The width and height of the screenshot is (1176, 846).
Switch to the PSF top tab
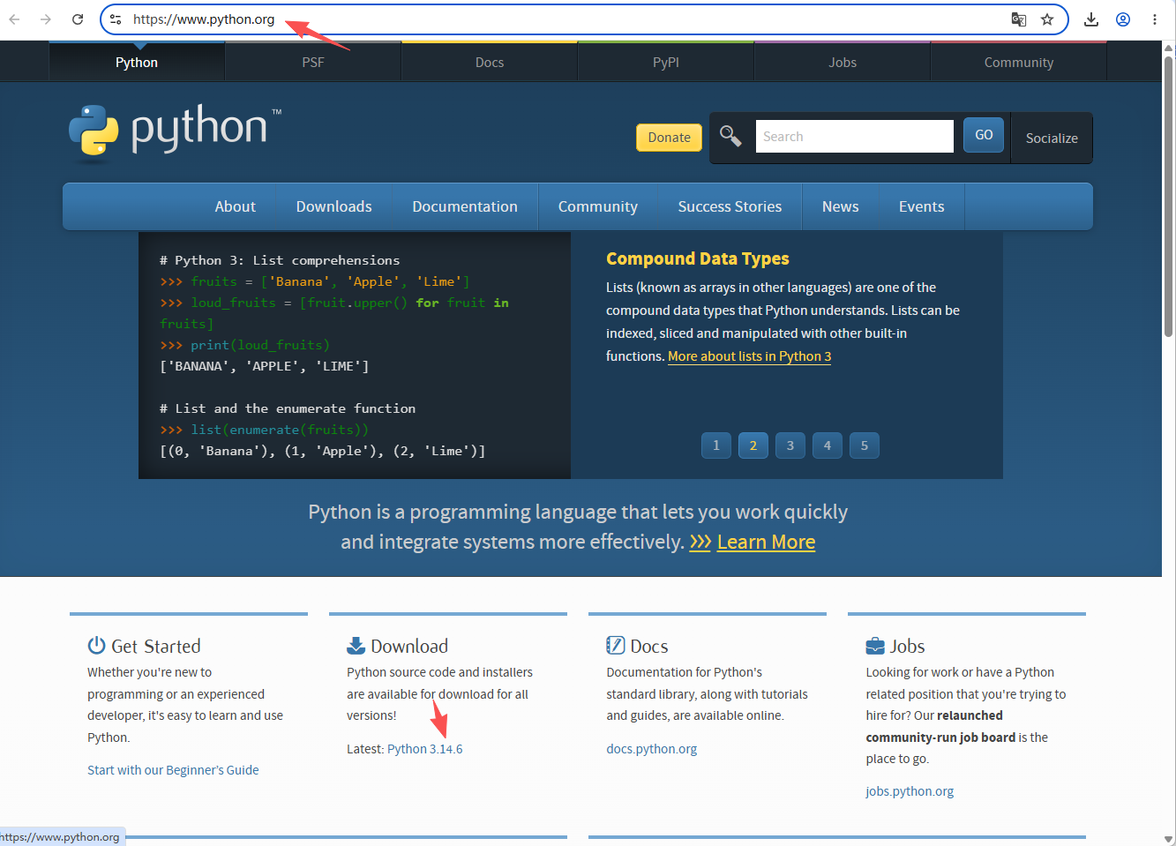(x=313, y=62)
